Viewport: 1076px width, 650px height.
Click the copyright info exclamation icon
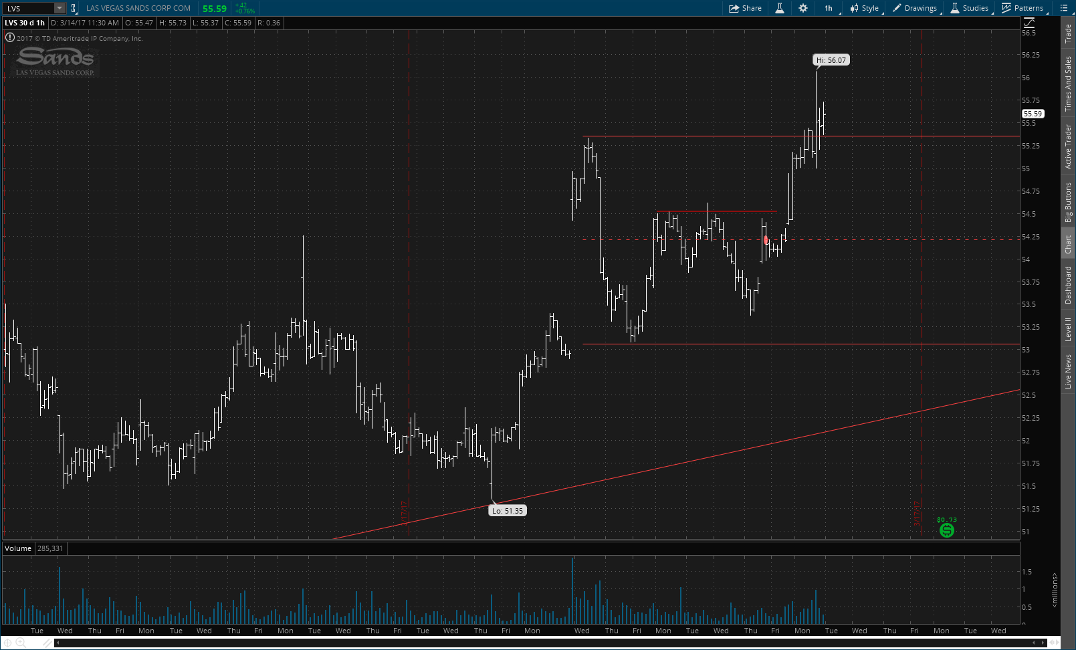click(x=10, y=38)
